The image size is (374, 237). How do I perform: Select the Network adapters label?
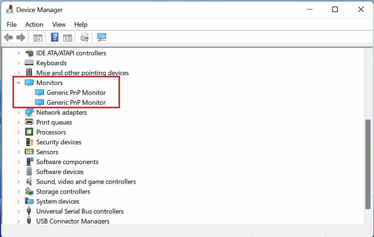pos(61,112)
